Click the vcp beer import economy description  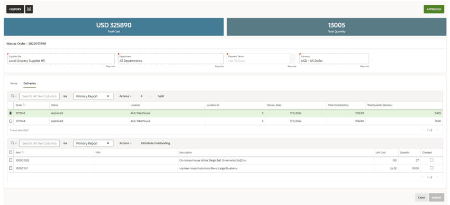click(209, 168)
